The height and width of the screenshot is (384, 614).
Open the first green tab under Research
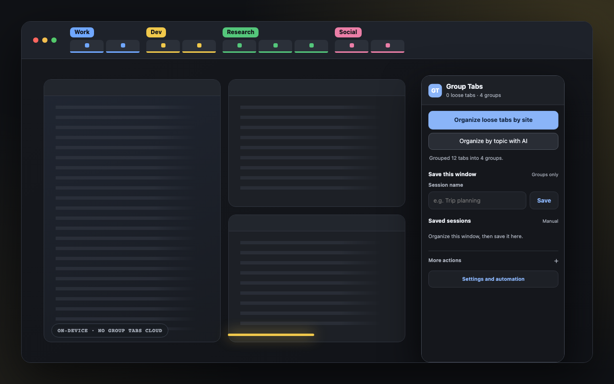(x=239, y=46)
